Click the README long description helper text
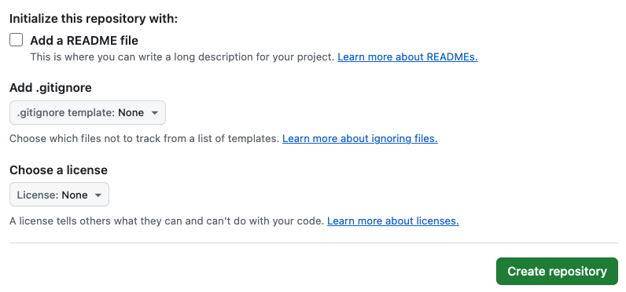 point(182,57)
